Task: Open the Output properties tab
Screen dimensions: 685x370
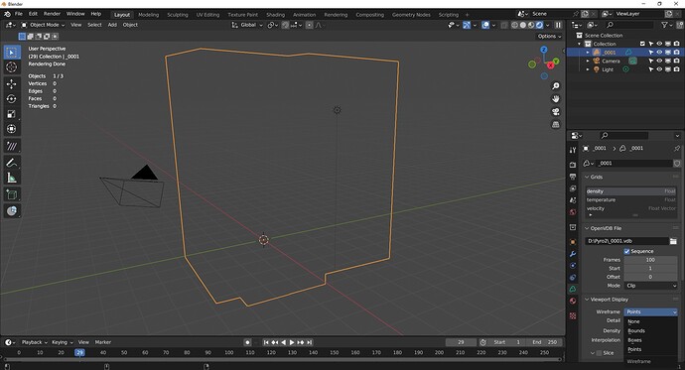Action: pyautogui.click(x=573, y=177)
